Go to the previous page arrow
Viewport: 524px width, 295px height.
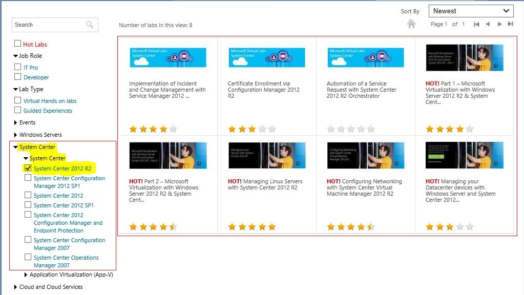coord(488,24)
